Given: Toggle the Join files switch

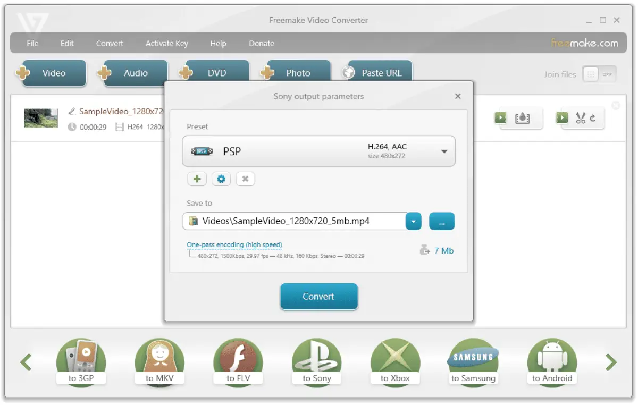Looking at the screenshot, I should pyautogui.click(x=599, y=74).
